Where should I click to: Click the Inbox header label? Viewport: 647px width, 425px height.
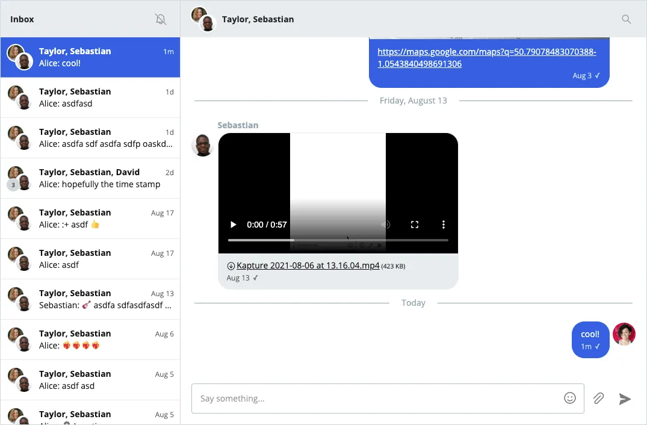coord(22,19)
